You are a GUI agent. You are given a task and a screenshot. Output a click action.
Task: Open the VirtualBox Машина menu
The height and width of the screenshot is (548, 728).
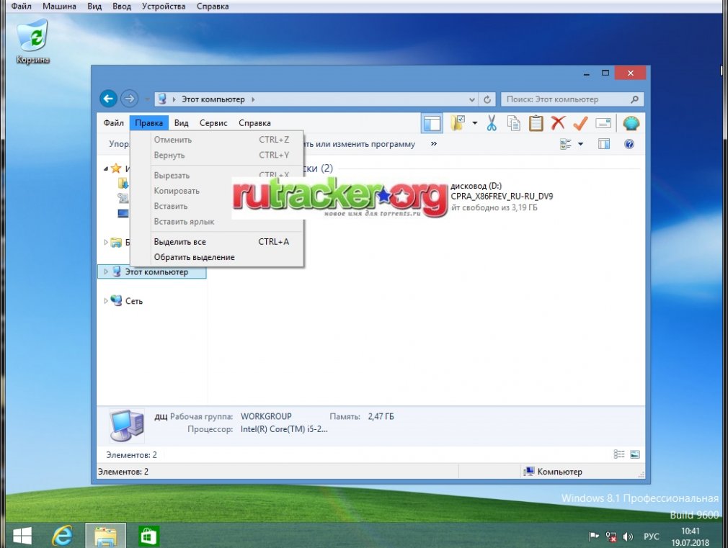pyautogui.click(x=59, y=6)
